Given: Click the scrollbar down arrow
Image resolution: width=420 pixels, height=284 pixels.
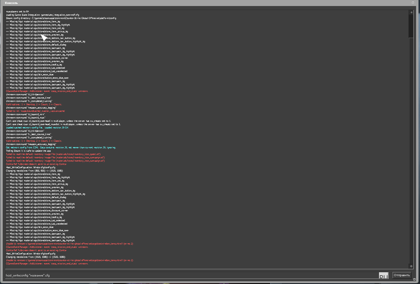Looking at the screenshot, I should click(411, 266).
